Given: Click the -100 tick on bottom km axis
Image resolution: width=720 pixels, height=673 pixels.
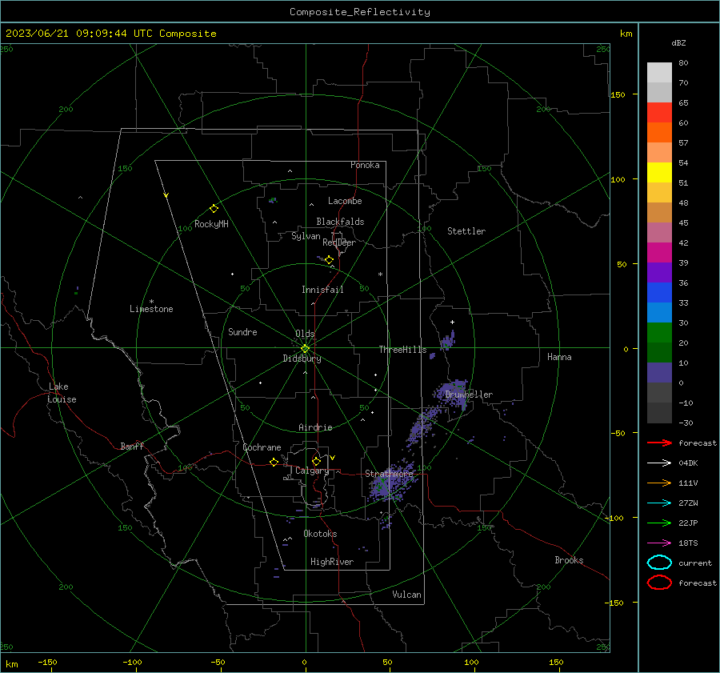Looking at the screenshot, I should click(132, 662).
